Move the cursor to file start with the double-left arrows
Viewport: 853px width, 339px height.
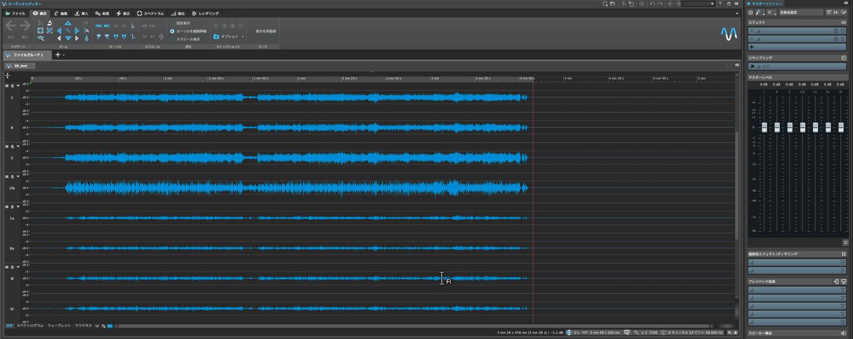coord(99,26)
